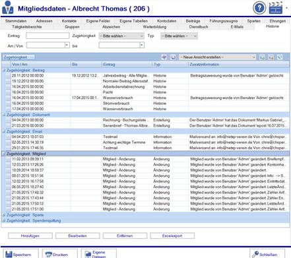Image resolution: width=291 pixels, height=258 pixels.
Task: Click the Schließen key icon
Action: tap(255, 254)
